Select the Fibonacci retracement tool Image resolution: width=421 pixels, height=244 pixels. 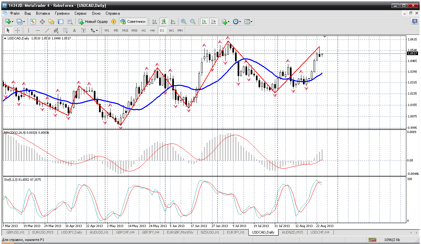click(65, 30)
